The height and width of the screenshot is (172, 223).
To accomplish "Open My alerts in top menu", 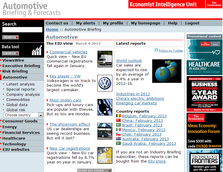I will [x=85, y=23].
